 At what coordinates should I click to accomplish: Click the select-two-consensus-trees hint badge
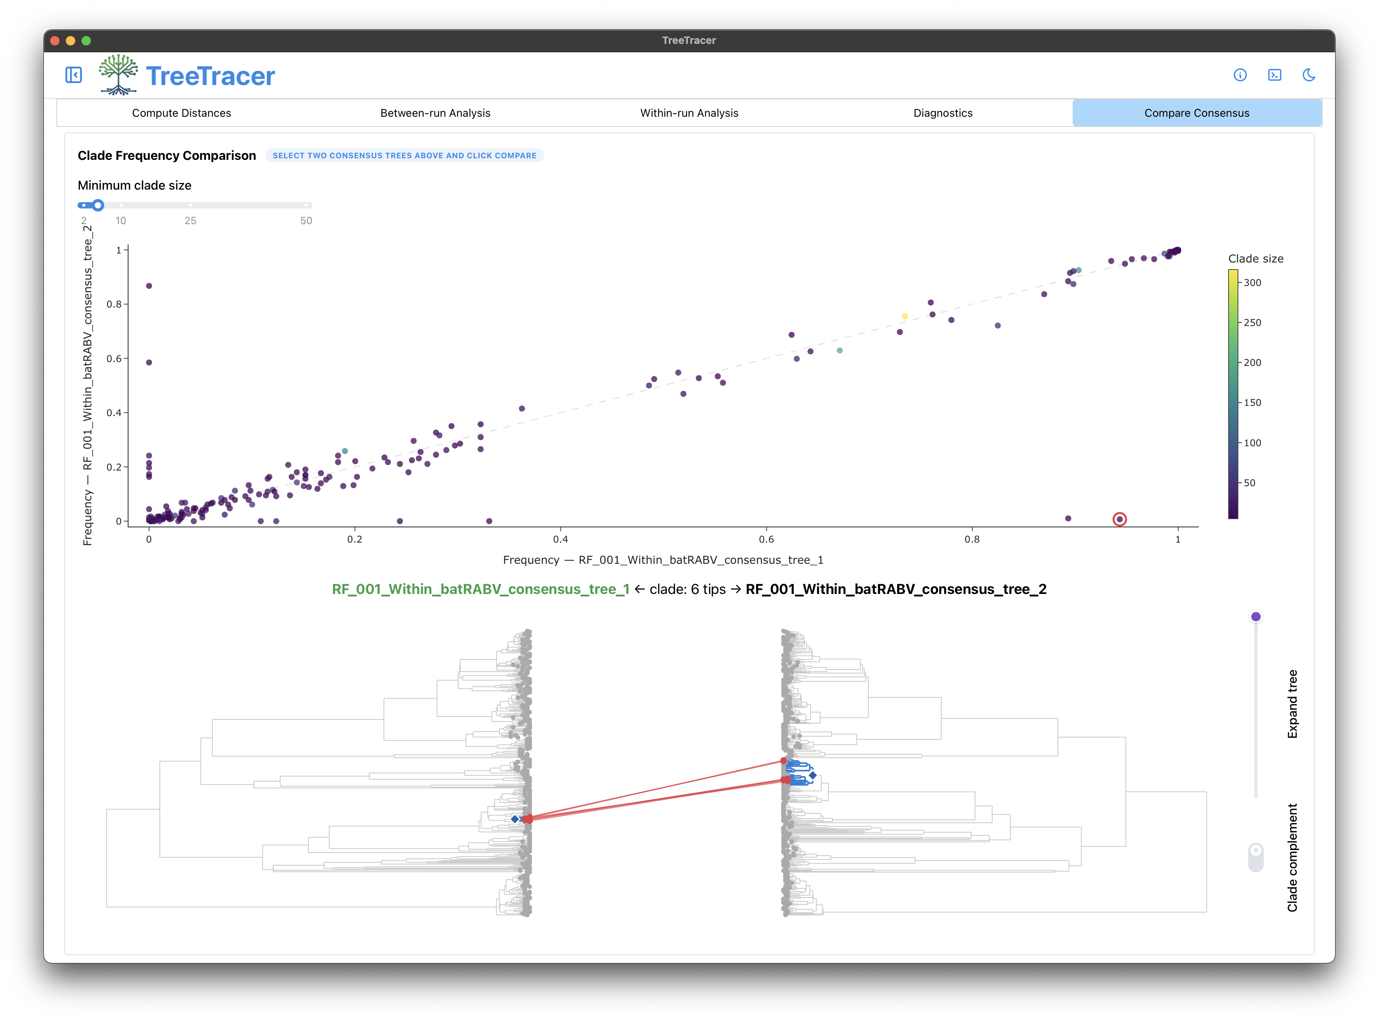coord(405,156)
